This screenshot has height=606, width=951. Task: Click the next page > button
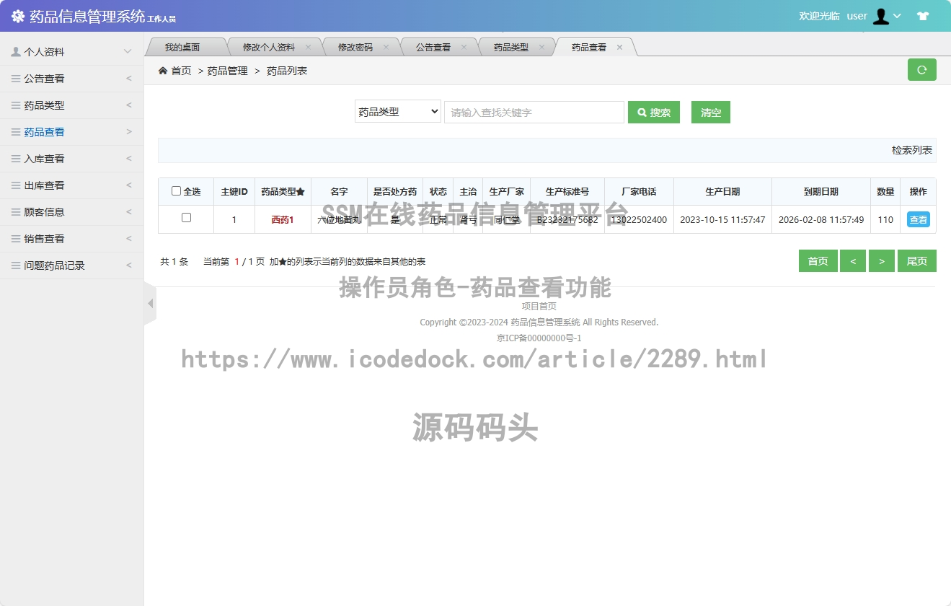tap(882, 261)
